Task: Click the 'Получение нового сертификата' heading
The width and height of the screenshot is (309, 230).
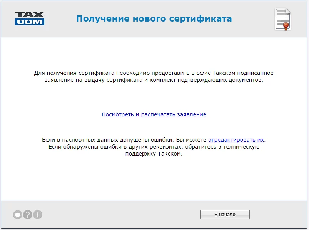Action: tap(154, 18)
